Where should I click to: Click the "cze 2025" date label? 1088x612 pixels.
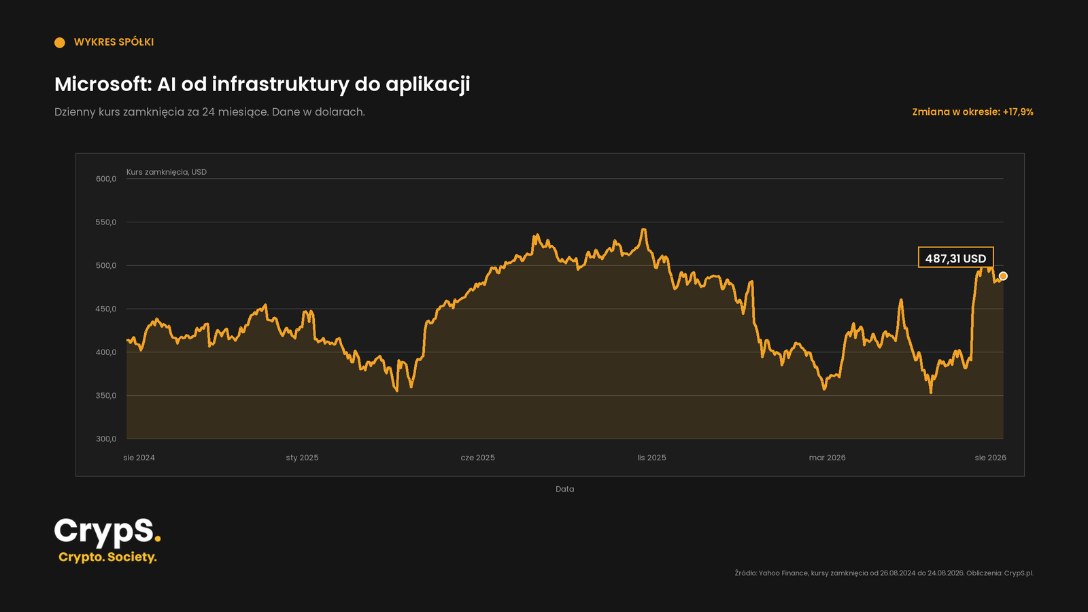point(477,458)
